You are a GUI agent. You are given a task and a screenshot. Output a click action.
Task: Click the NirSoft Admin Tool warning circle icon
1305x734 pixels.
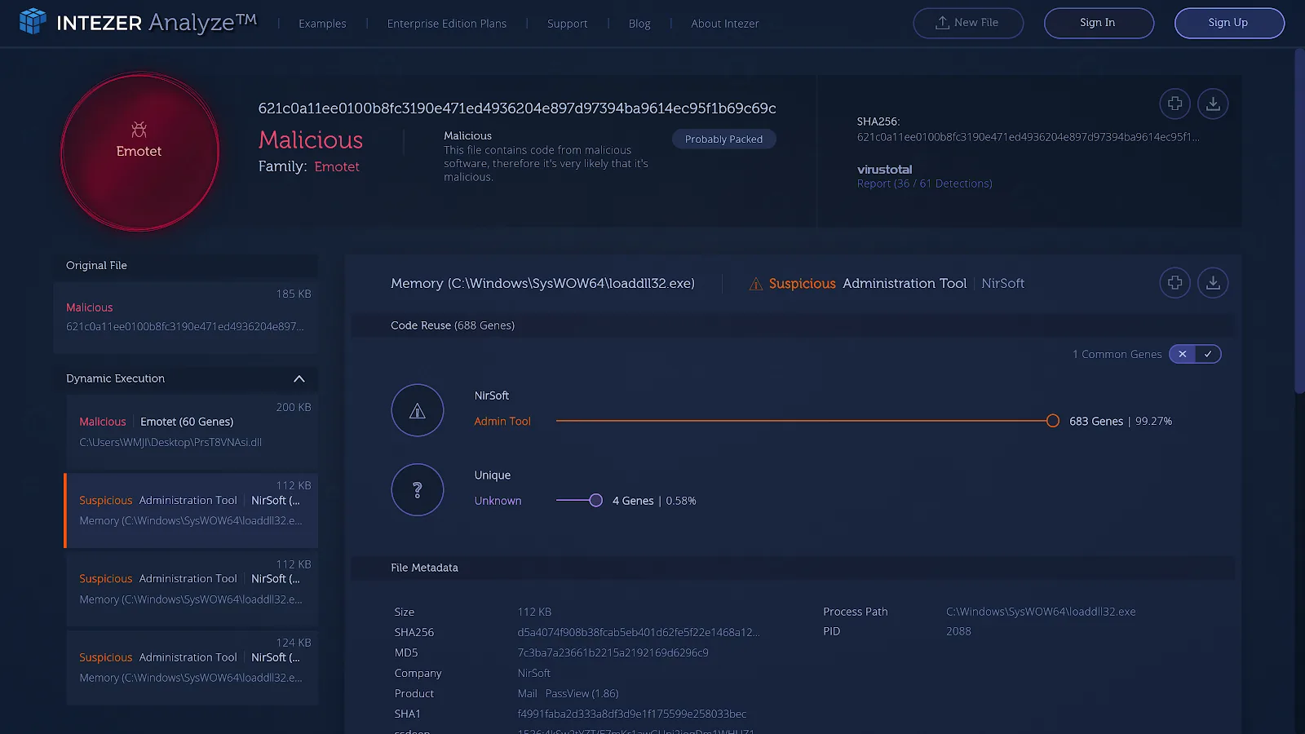[x=418, y=410]
